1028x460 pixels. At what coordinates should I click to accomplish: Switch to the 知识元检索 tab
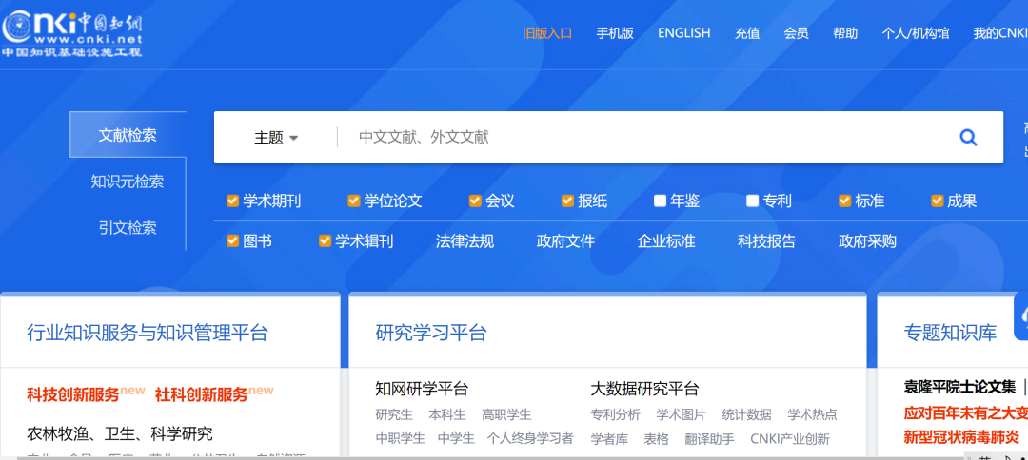128,182
